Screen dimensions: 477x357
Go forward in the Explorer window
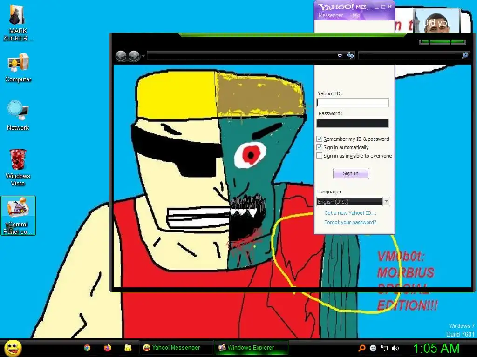[134, 56]
